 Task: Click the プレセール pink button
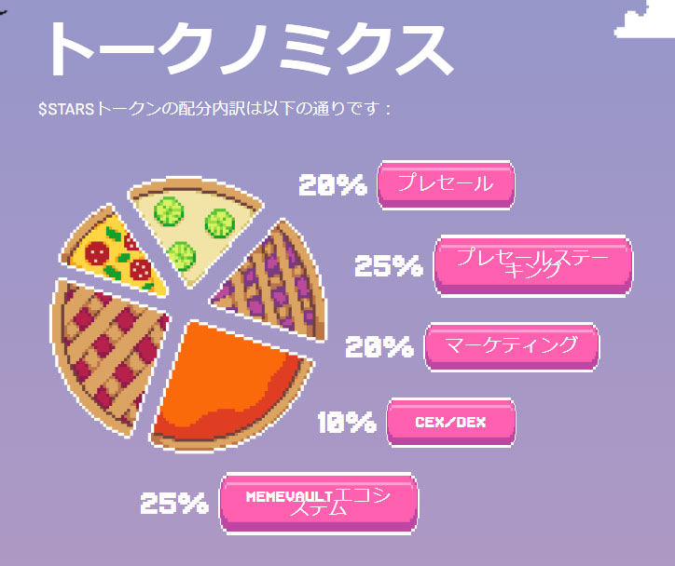coord(446,184)
